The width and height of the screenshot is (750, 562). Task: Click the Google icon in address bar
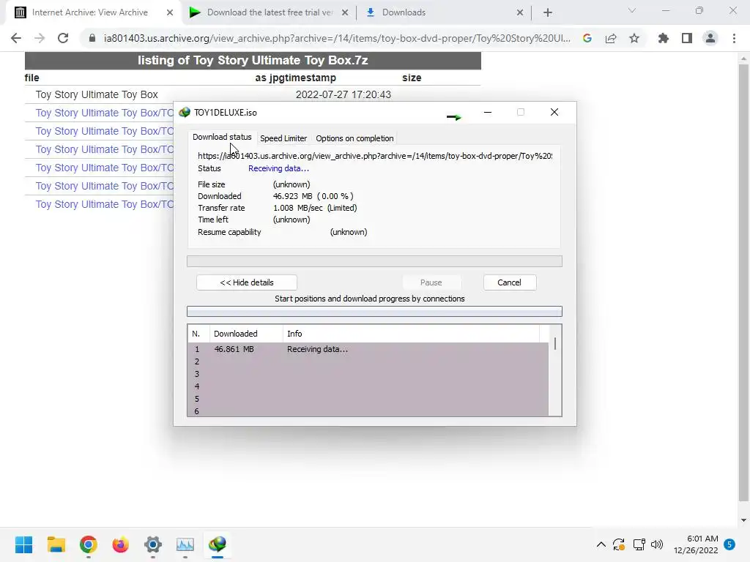tap(587, 38)
